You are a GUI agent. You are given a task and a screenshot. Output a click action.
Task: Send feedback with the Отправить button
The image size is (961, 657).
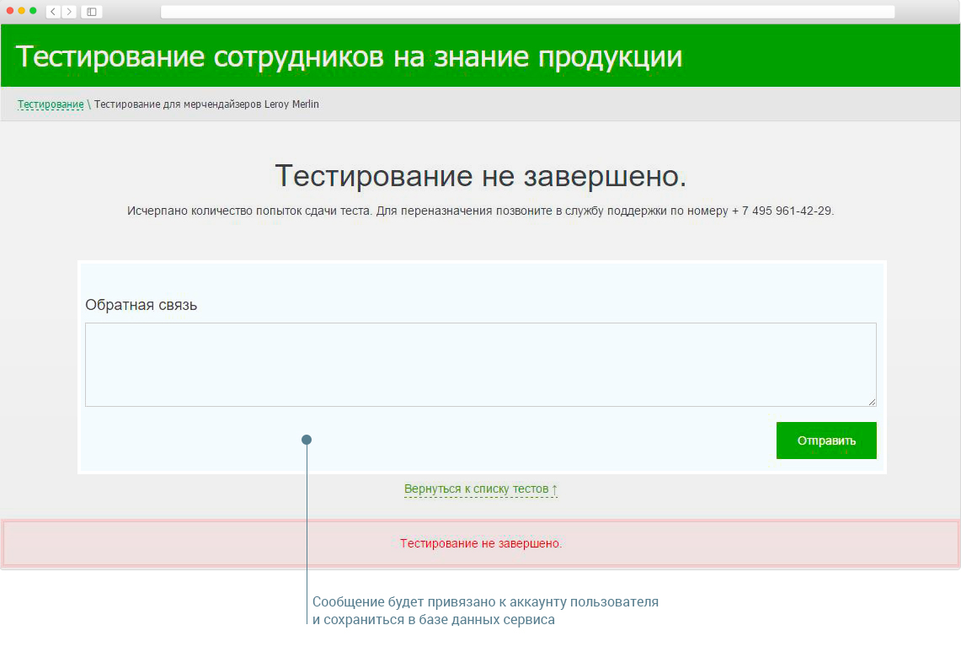coord(826,440)
